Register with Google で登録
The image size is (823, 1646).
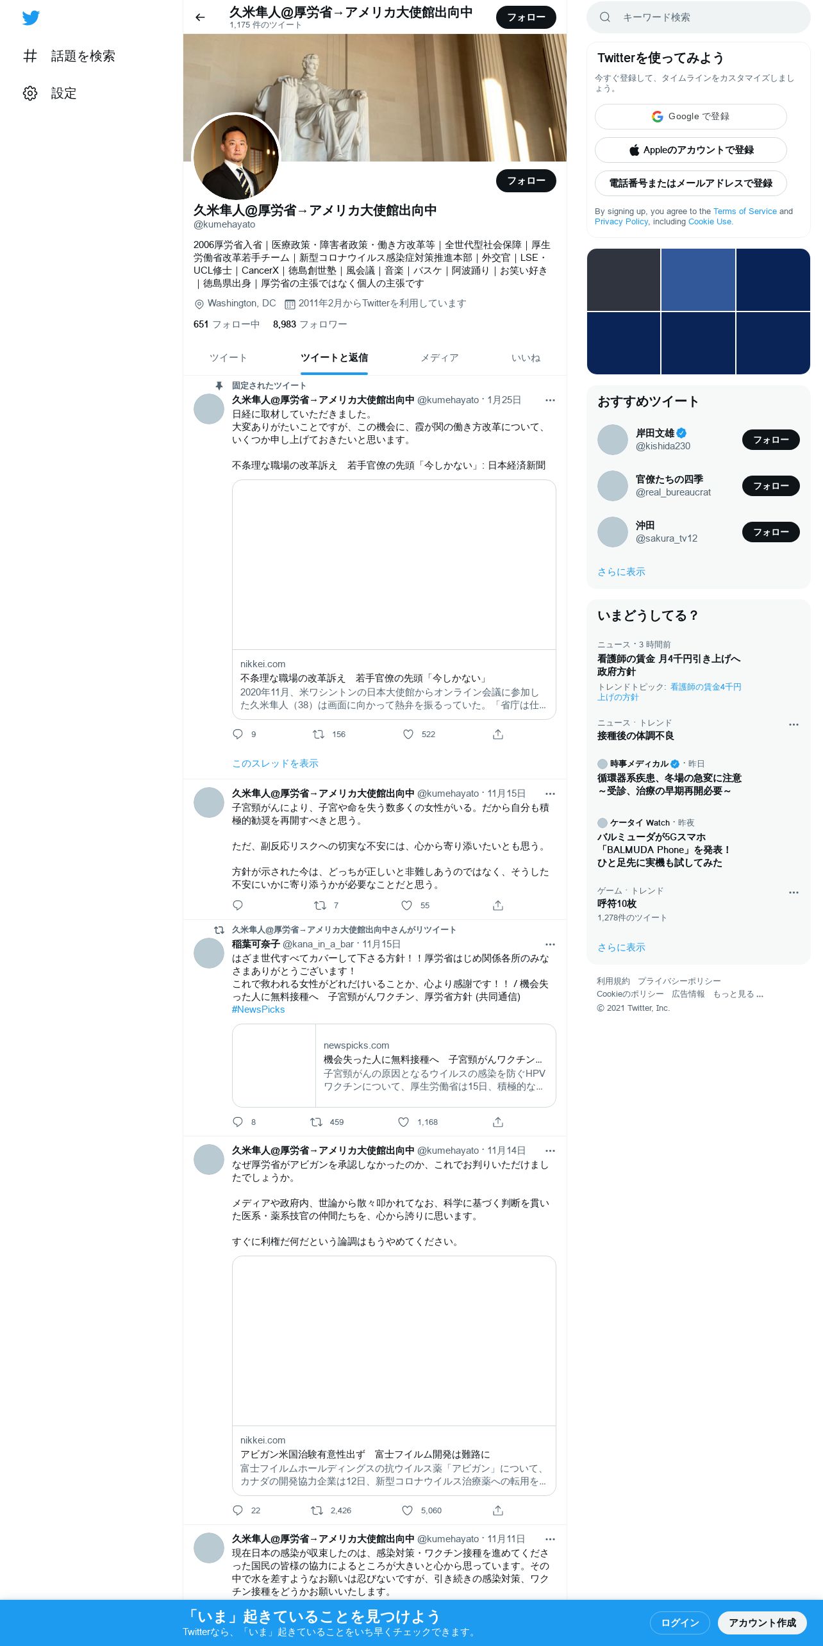[x=691, y=117]
